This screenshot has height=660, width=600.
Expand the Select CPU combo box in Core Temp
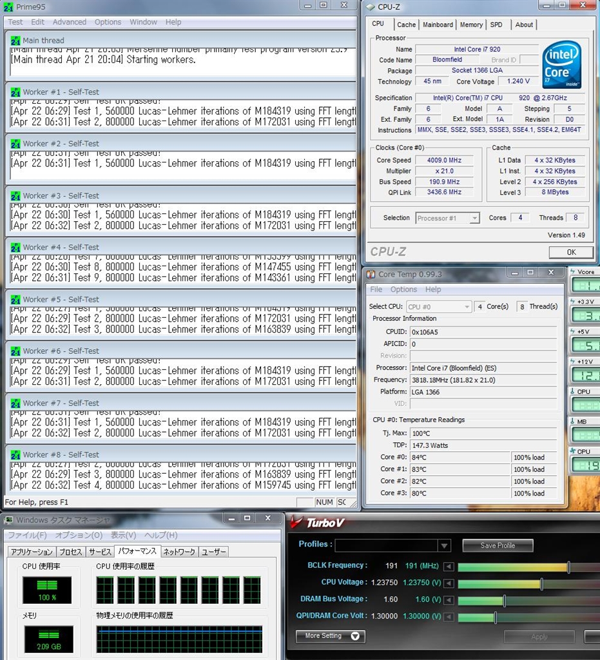[x=465, y=307]
